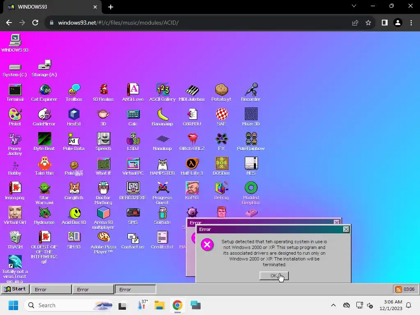Launch Half-Life 3 lambda icon

click(x=192, y=167)
